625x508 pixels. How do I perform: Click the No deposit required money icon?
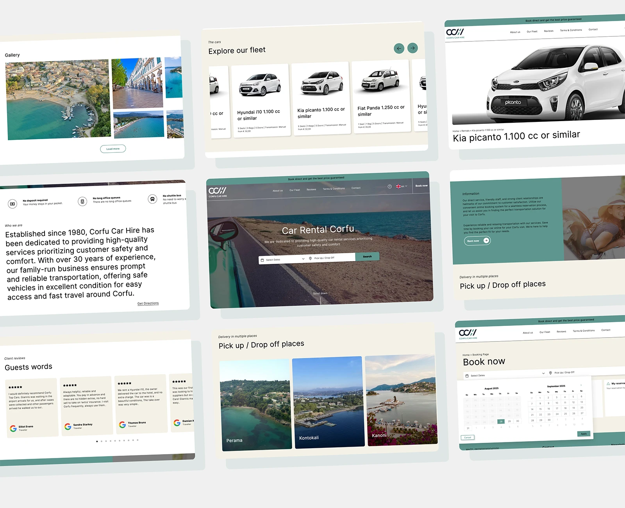12,204
